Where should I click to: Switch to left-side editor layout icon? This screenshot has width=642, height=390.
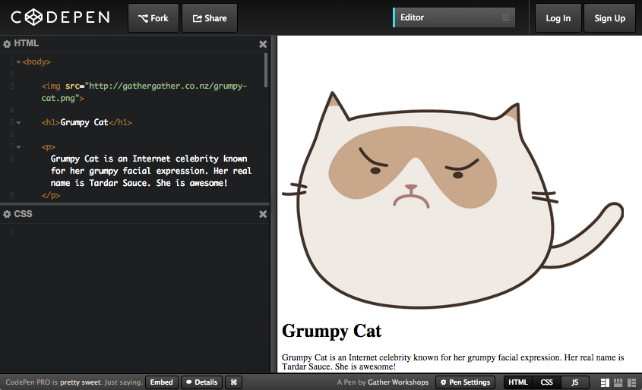[x=605, y=382]
